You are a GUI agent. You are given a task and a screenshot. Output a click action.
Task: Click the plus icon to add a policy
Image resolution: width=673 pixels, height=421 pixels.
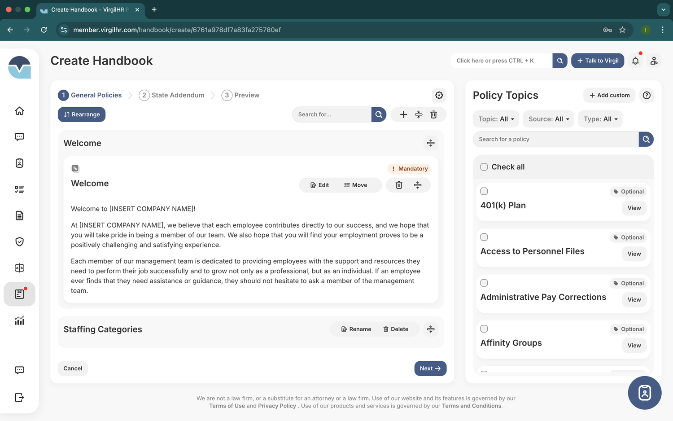point(403,114)
